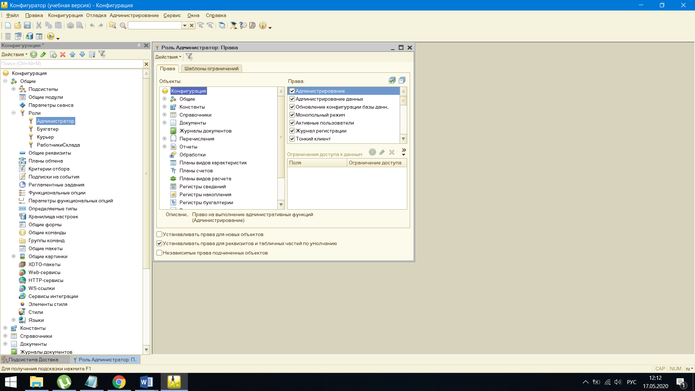Open File Explorer from the taskbar
695x391 pixels.
click(x=37, y=382)
